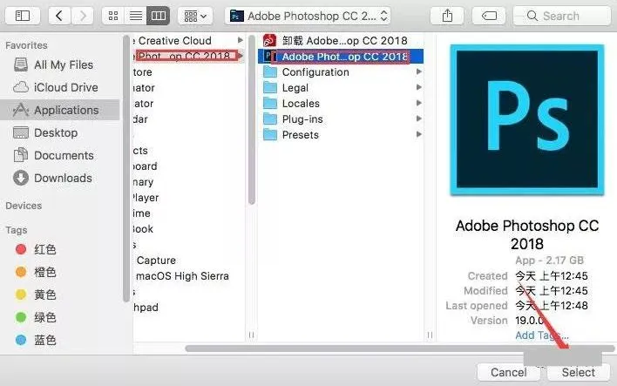
Task: Click the Select button
Action: pos(579,372)
